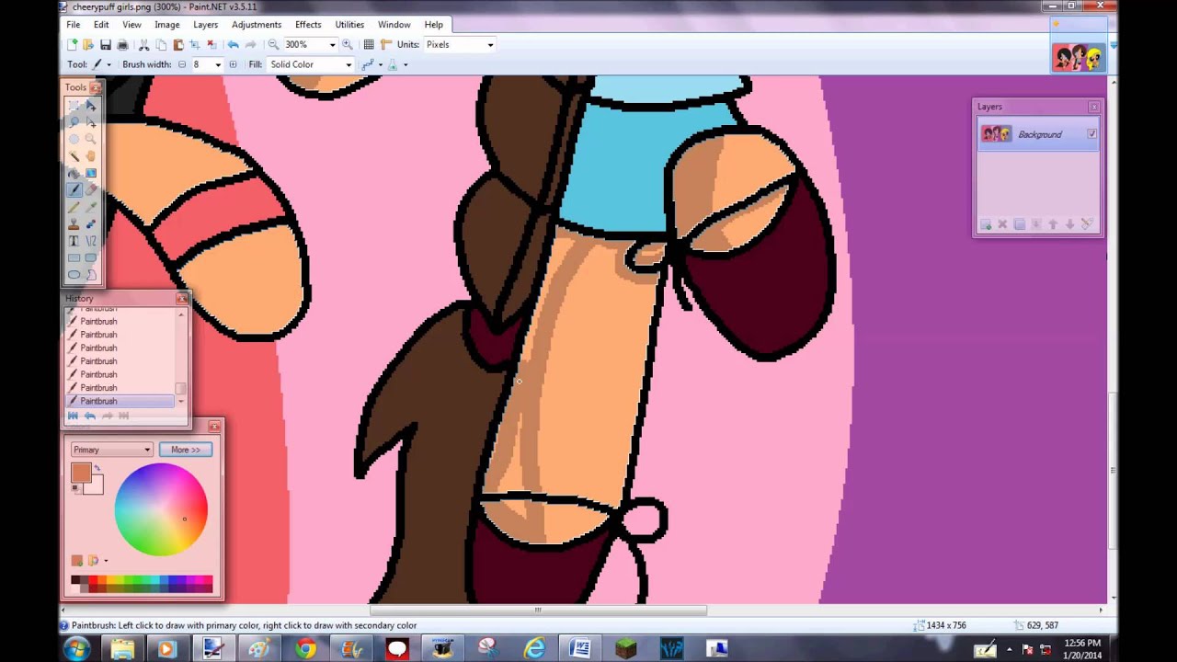Open the Adjustments menu

pos(257,25)
